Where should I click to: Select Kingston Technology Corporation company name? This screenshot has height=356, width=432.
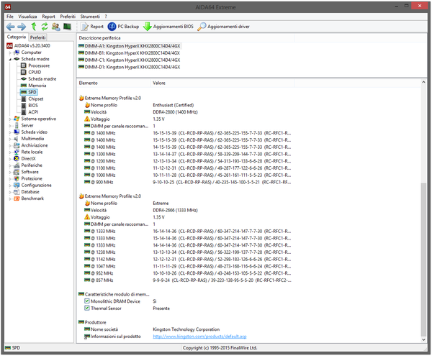(x=186, y=329)
